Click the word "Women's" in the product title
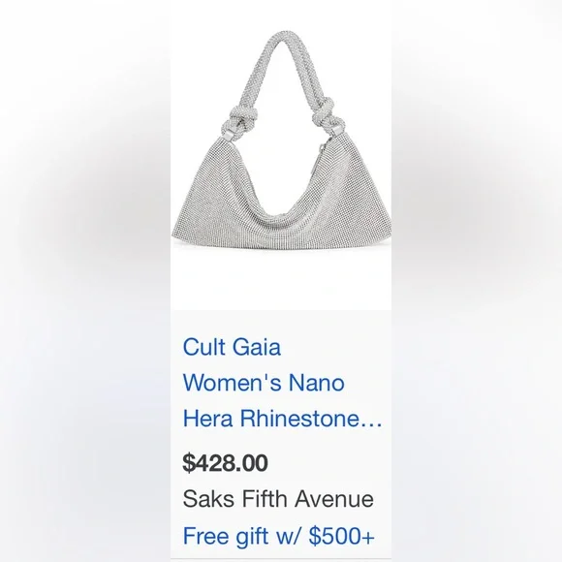This screenshot has width=562, height=562. click(x=232, y=383)
